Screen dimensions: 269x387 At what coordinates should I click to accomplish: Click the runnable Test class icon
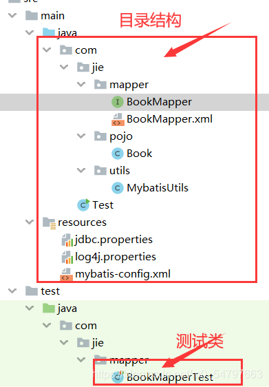[x=83, y=205]
